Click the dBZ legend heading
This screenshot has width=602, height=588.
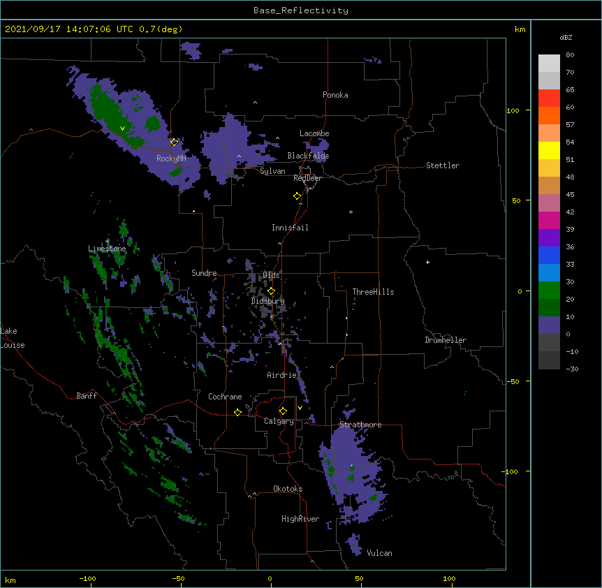(x=566, y=37)
